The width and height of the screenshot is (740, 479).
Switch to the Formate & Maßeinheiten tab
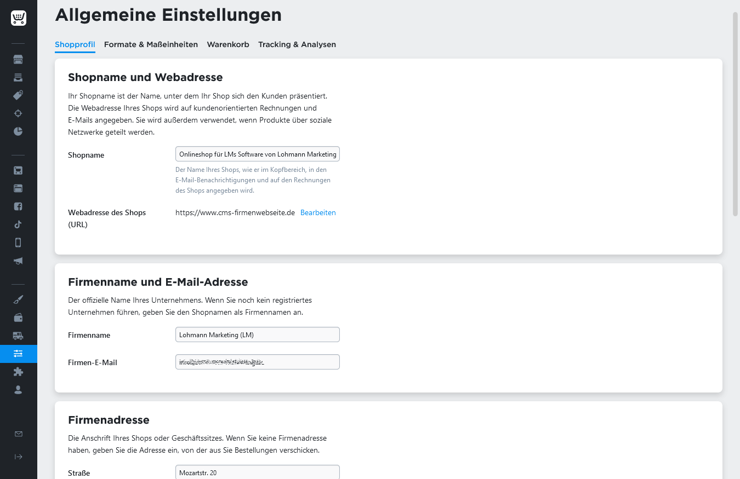pos(151,45)
